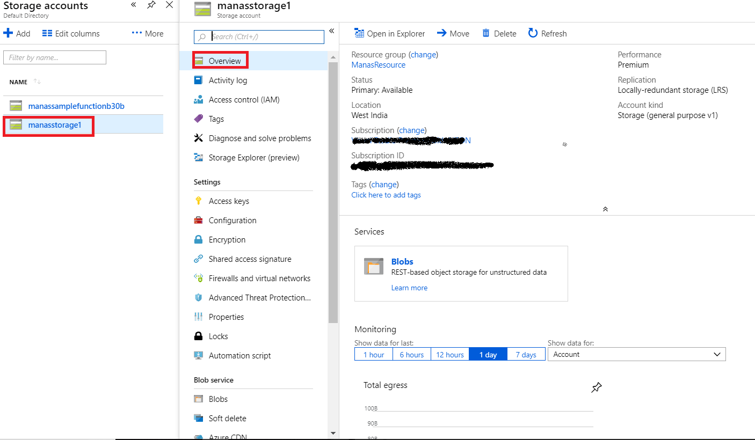The height and width of the screenshot is (440, 755).
Task: Click Firewalls and virtual networks icon
Action: (199, 278)
